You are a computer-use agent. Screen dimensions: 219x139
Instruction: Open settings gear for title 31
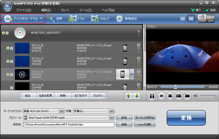139,58
